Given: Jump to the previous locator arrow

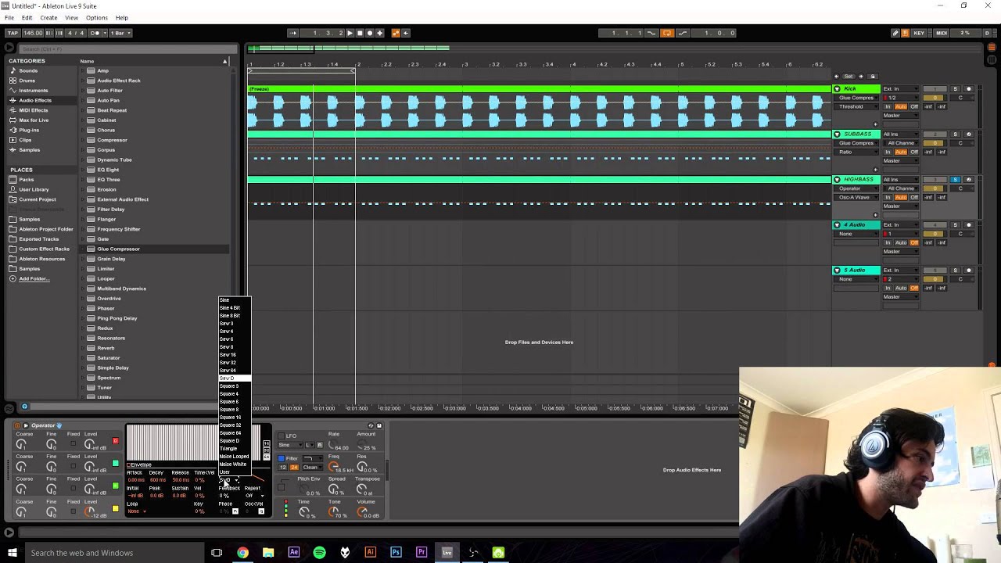Looking at the screenshot, I should coord(838,77).
